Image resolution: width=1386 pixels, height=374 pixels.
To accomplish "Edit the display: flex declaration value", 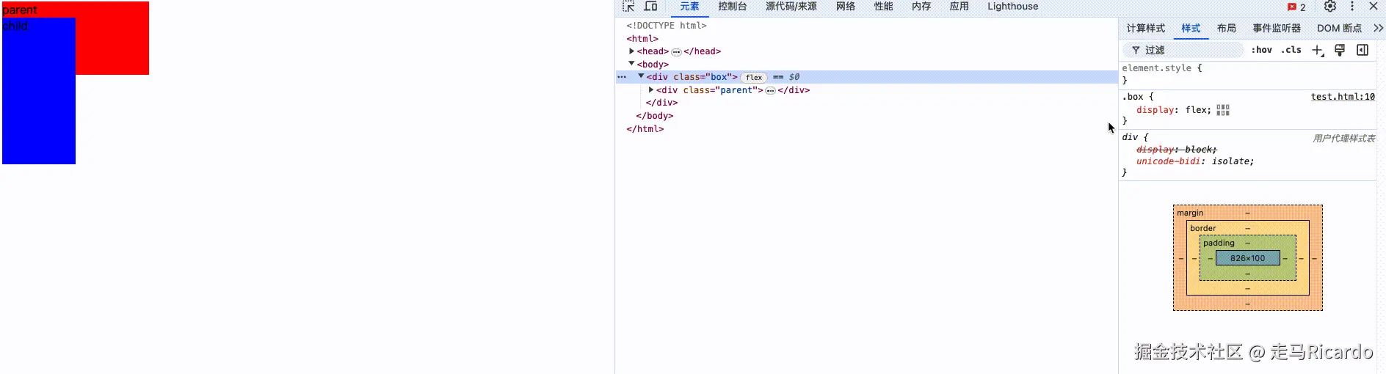I will 1195,110.
